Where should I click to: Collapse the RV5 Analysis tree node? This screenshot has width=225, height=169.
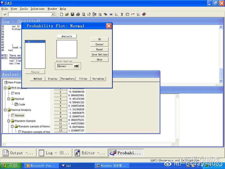(5, 88)
